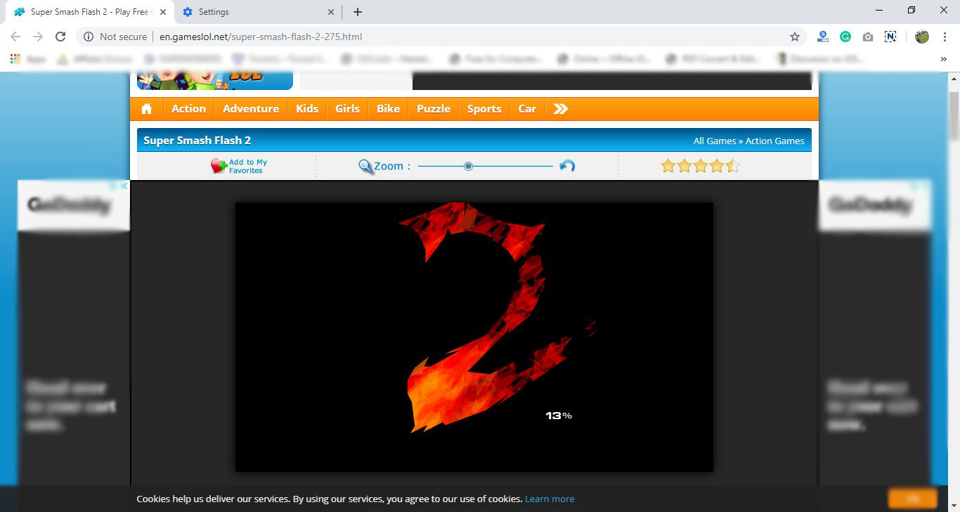Click the heart favorites icon
The image size is (960, 512).
[x=219, y=166]
